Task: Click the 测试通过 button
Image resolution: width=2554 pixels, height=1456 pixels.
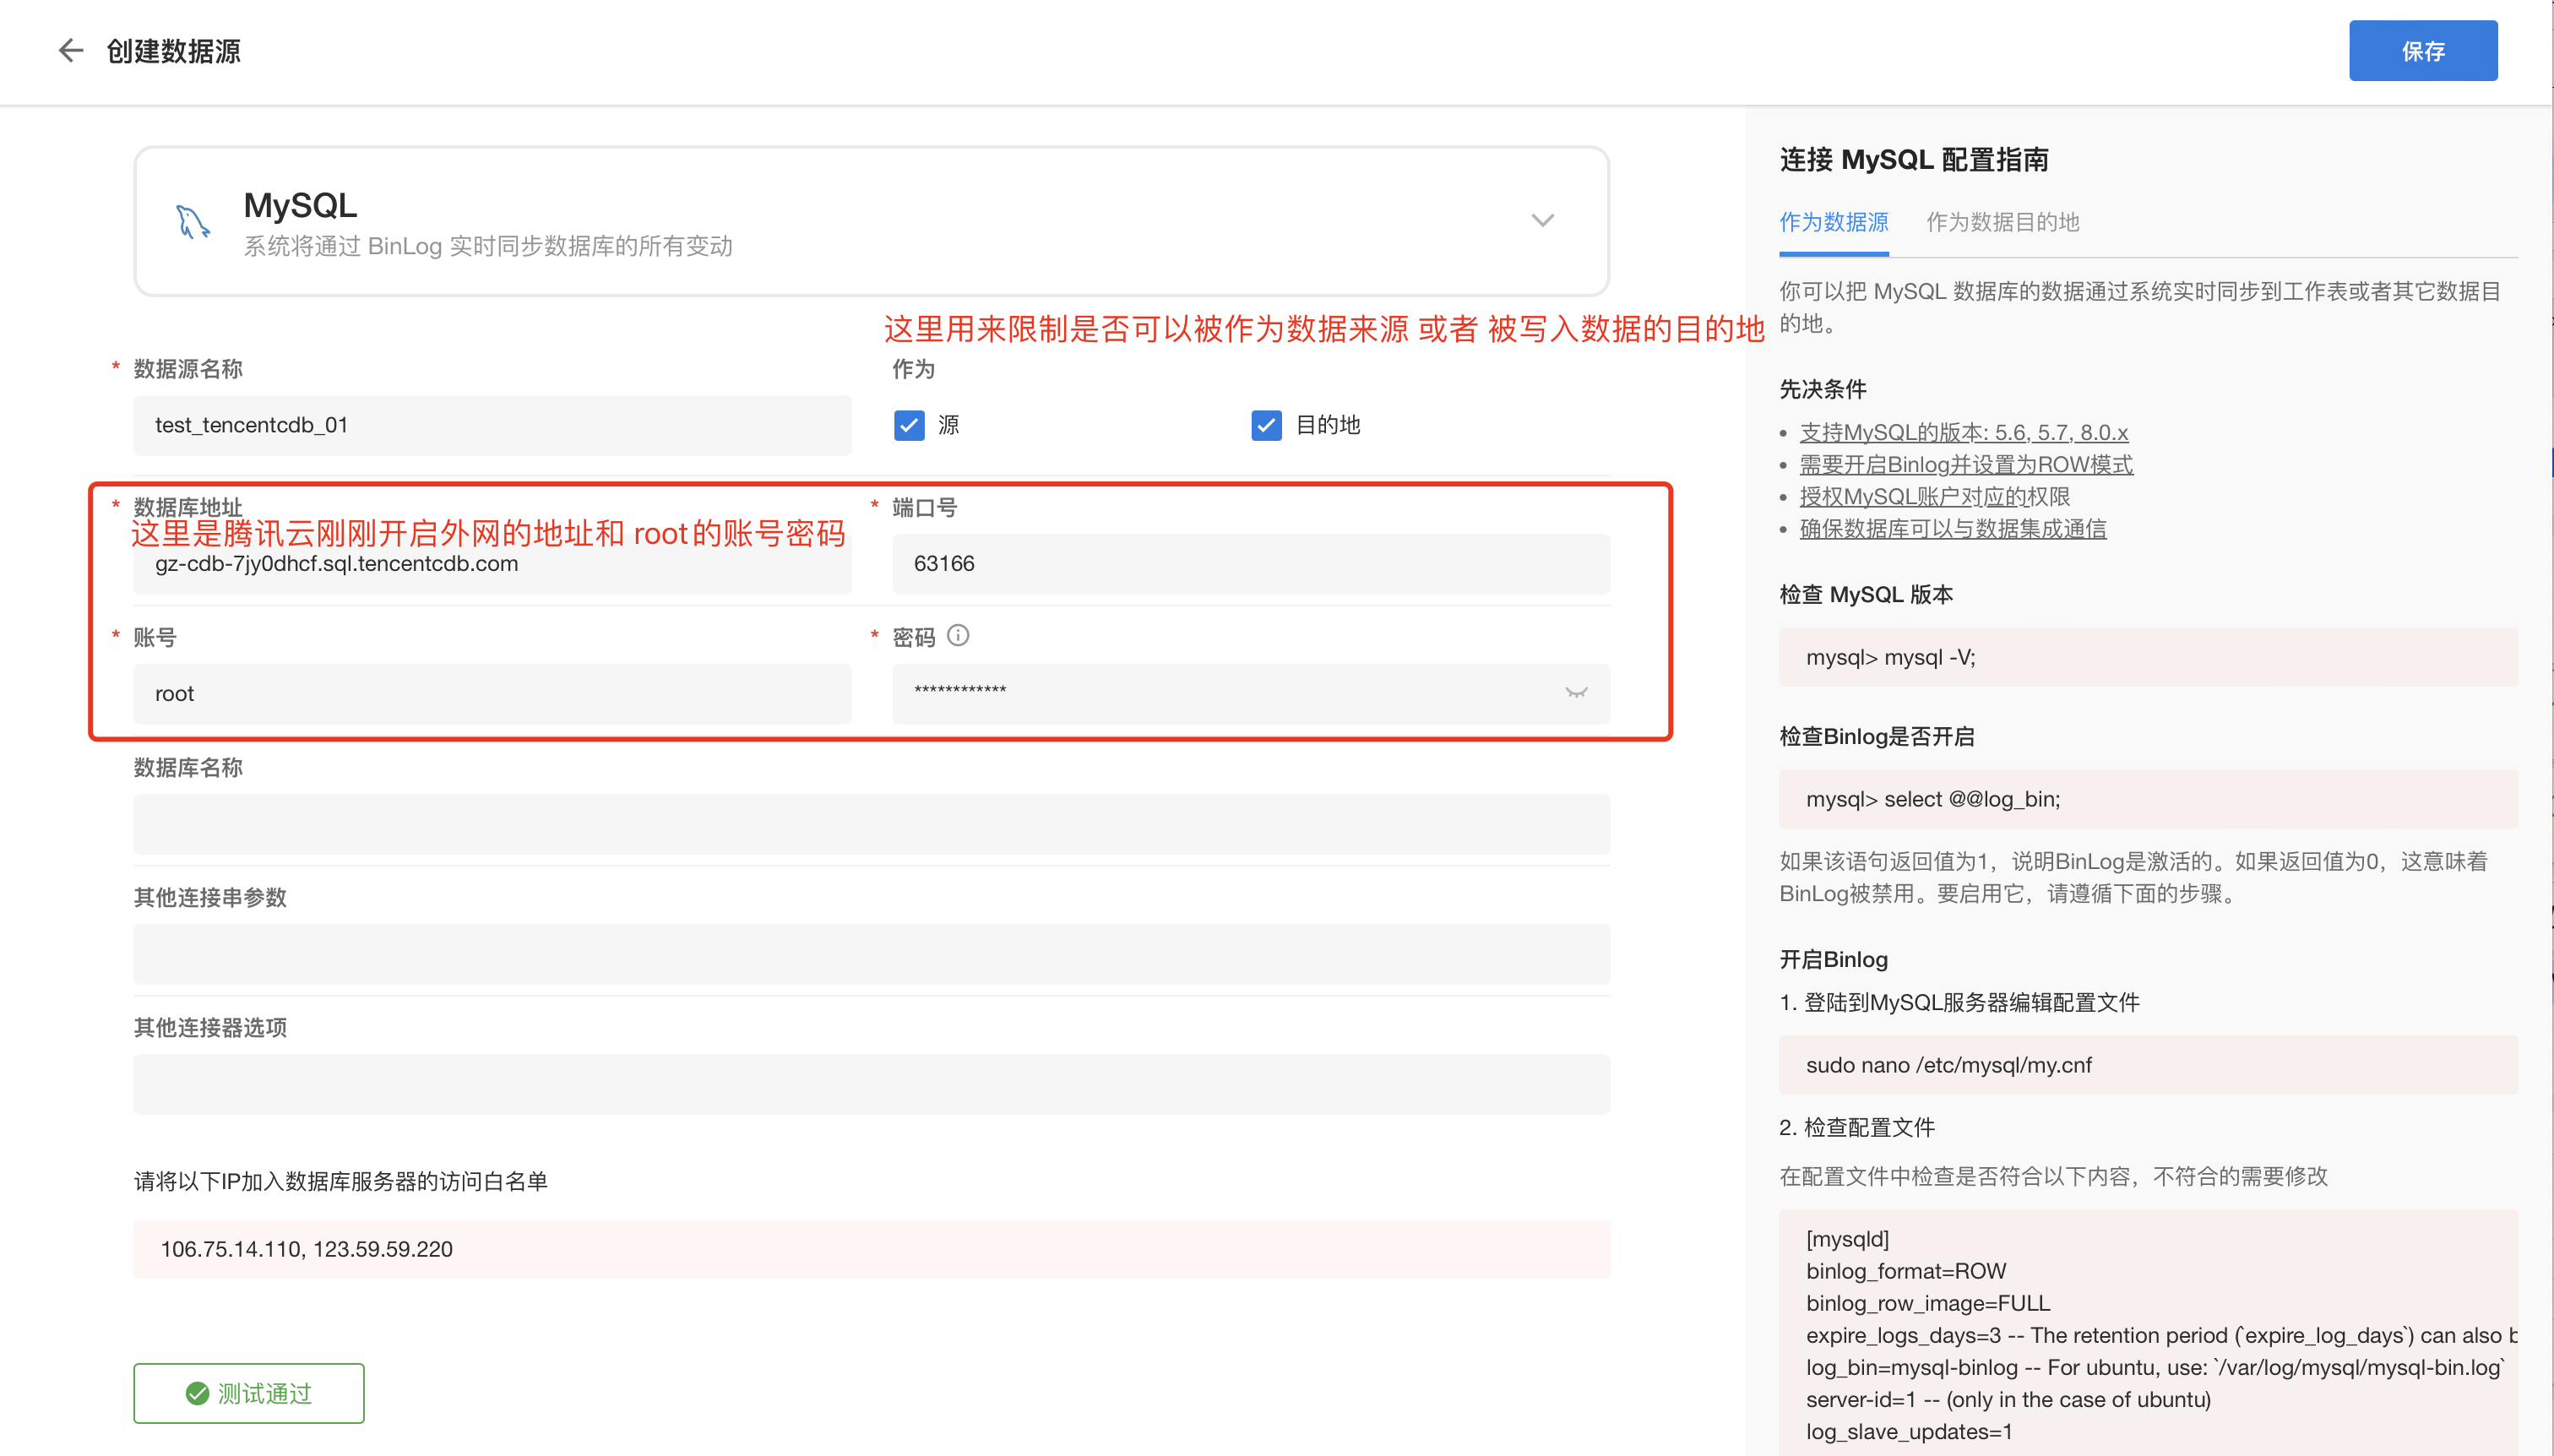Action: click(x=249, y=1393)
